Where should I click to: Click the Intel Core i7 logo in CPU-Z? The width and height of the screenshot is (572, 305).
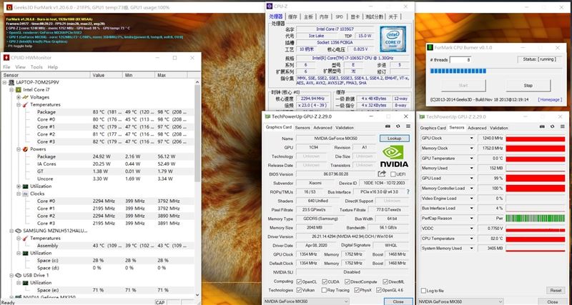(x=393, y=39)
